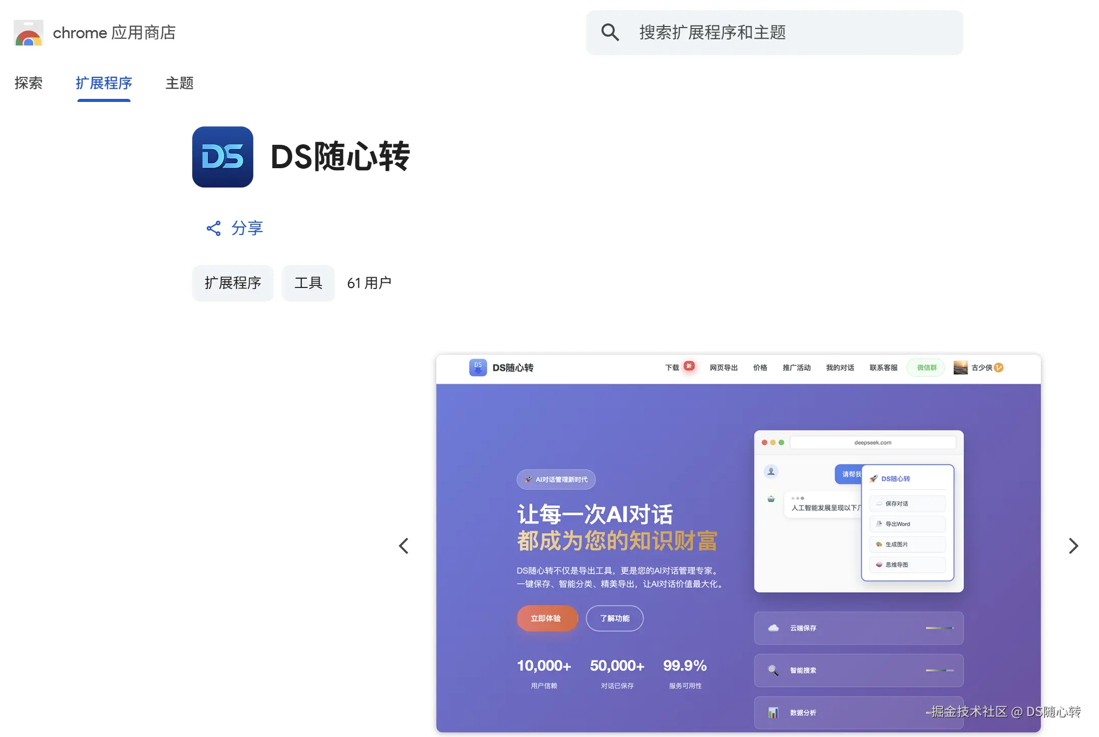Click the user avatar beside 古少侠

pos(960,367)
